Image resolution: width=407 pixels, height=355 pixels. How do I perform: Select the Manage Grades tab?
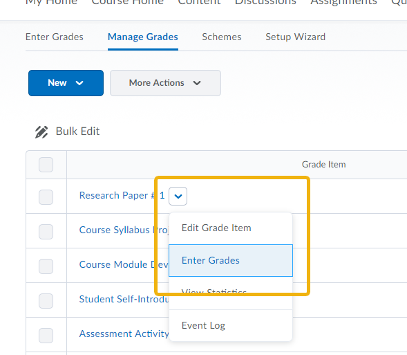click(x=143, y=37)
